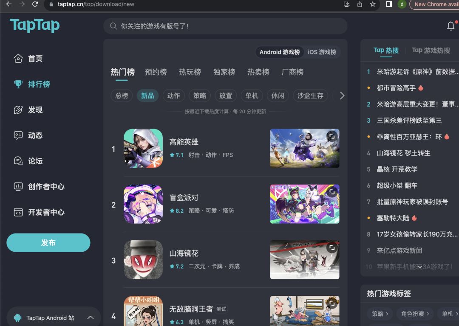This screenshot has width=459, height=326.
Task: Open the 厂商榜 tab
Action: pos(292,72)
